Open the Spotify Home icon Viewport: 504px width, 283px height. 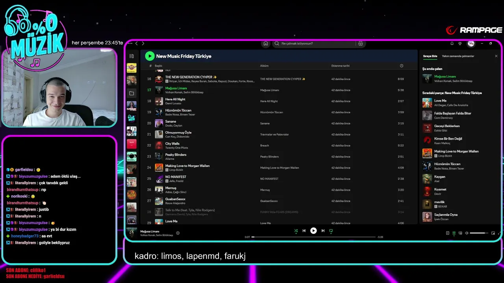[x=266, y=43]
